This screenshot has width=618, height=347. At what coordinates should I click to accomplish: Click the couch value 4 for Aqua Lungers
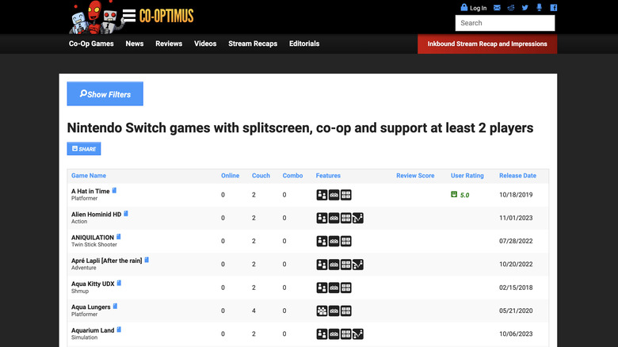[x=254, y=311]
